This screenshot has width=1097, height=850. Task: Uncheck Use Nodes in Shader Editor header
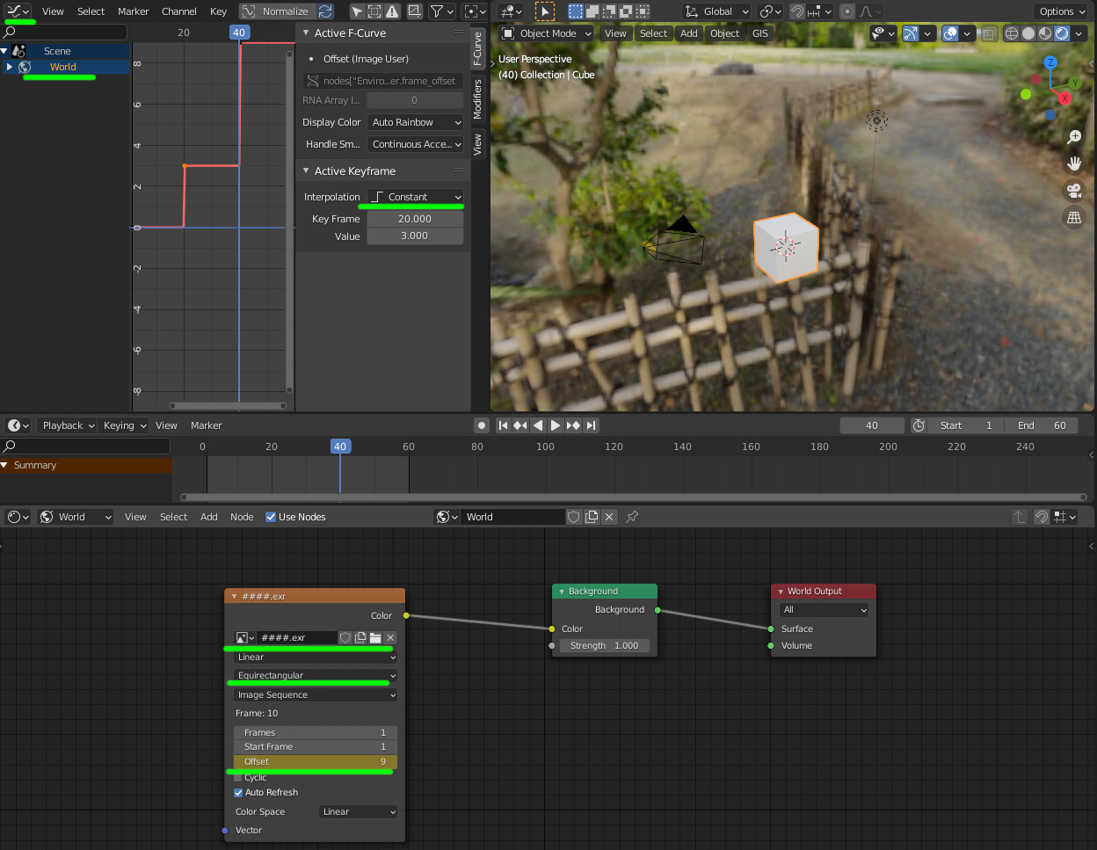pos(270,517)
